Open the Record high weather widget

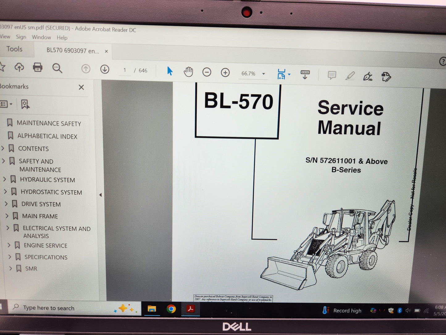coord(342,311)
